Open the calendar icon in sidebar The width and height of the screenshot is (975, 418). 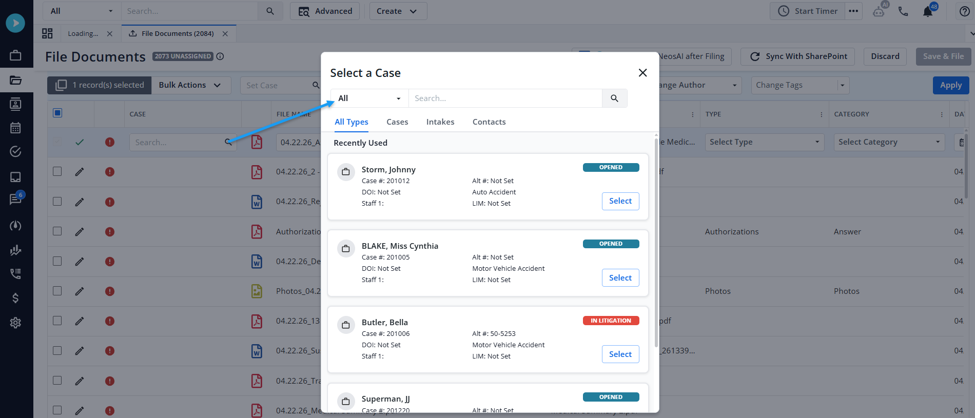pyautogui.click(x=15, y=128)
